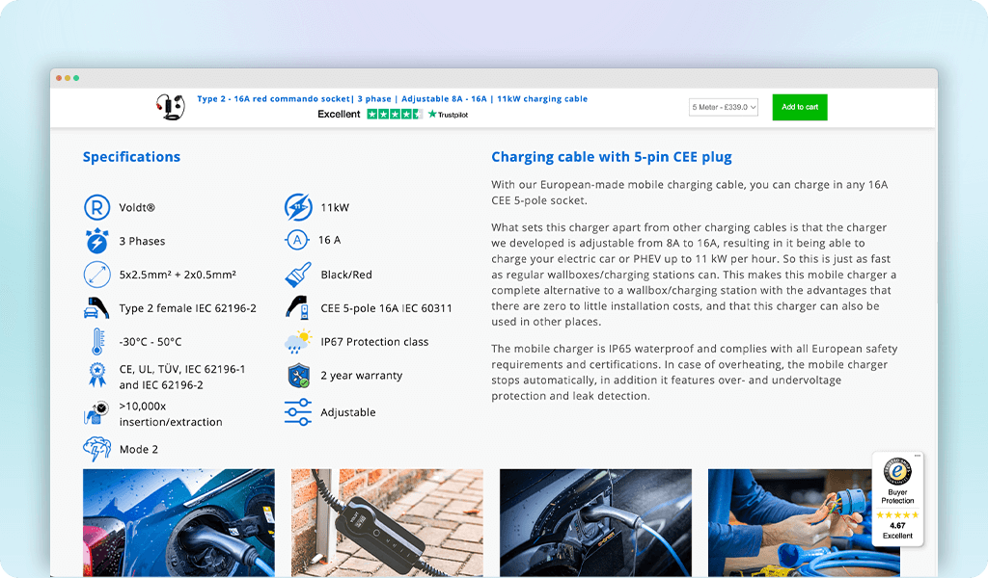This screenshot has width=988, height=578.
Task: Click the thermometer temperature range icon
Action: point(97,342)
